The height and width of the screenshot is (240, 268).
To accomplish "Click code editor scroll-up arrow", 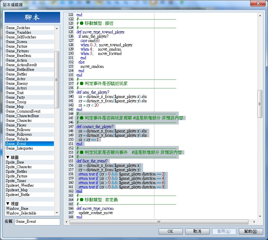I will pos(260,16).
